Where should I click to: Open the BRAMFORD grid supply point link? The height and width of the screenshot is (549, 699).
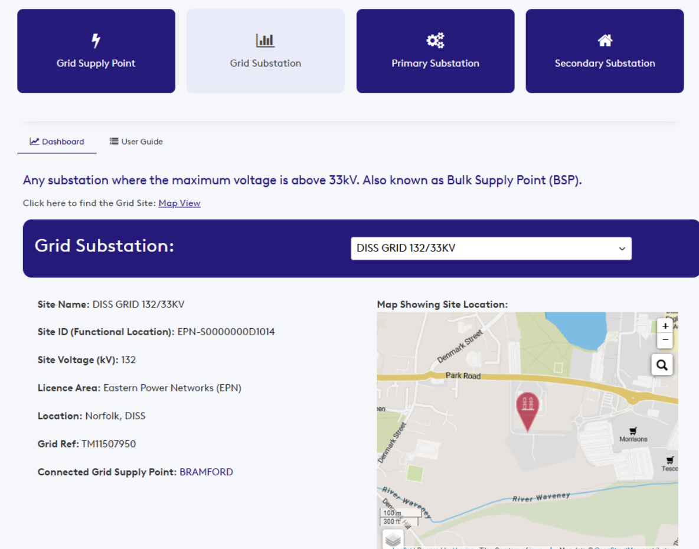click(206, 472)
